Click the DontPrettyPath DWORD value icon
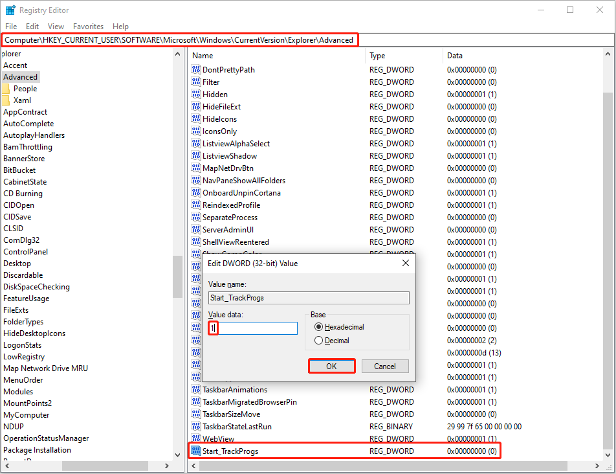The height and width of the screenshot is (474, 616). [x=196, y=69]
